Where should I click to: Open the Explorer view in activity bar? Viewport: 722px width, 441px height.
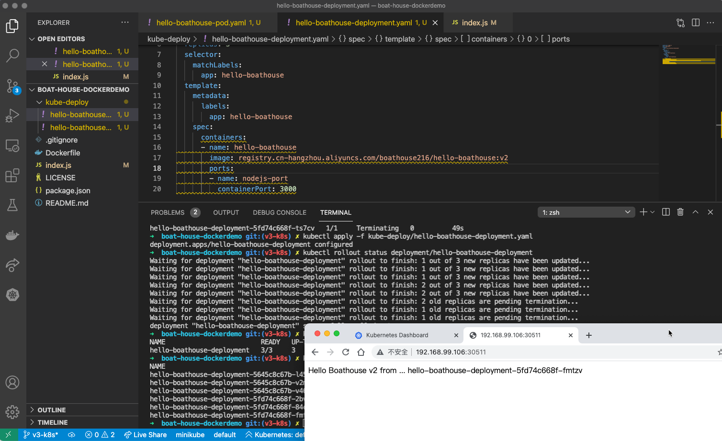click(x=12, y=26)
